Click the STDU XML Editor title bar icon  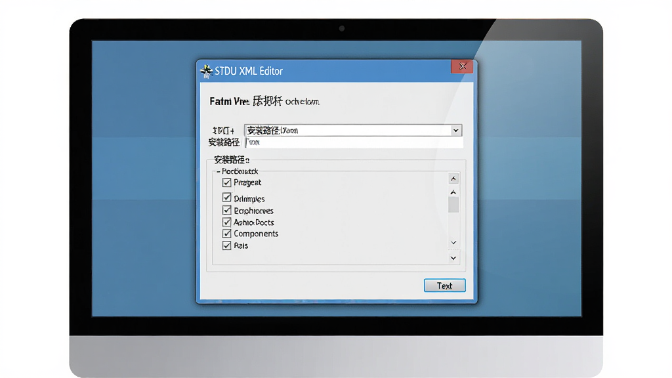pos(206,71)
